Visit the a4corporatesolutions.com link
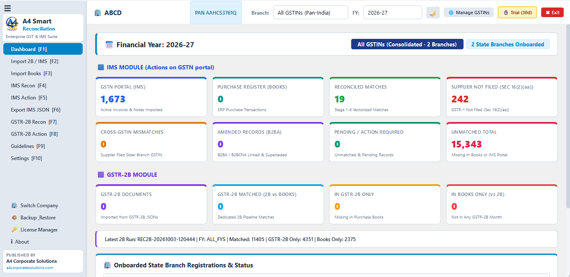 click(30, 267)
